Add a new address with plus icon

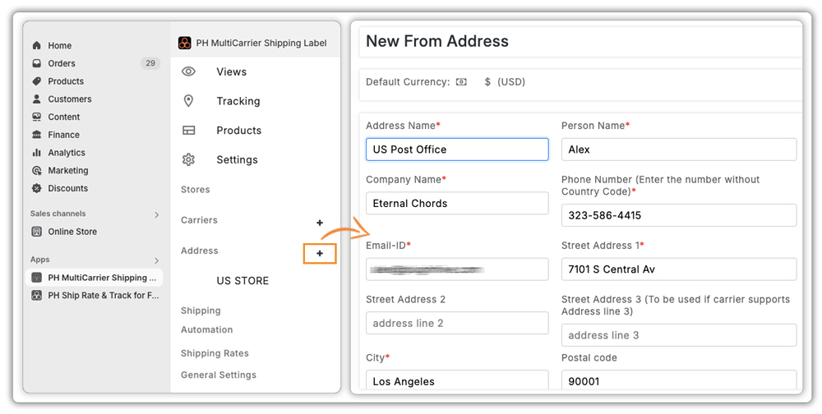[320, 254]
